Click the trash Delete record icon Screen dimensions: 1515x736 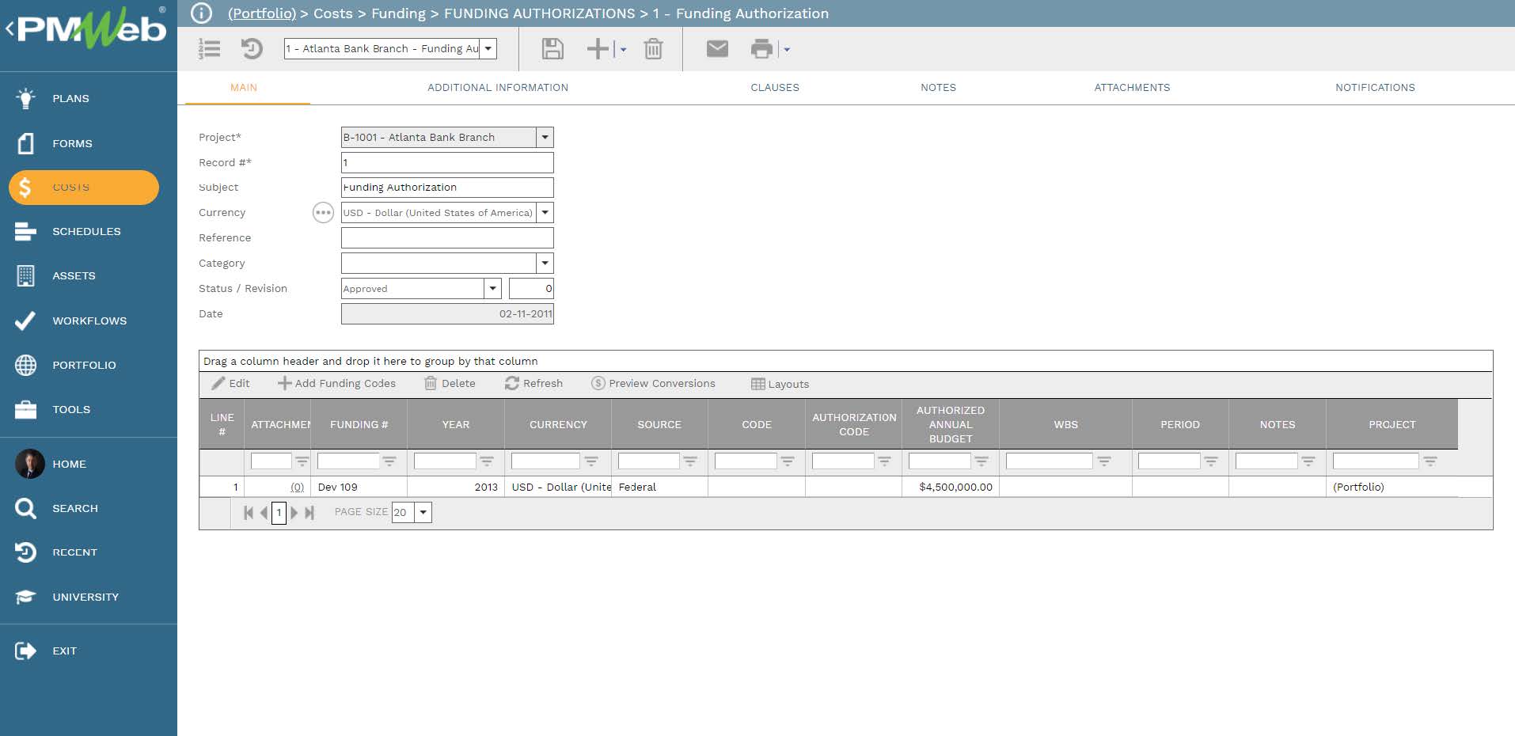pos(653,49)
